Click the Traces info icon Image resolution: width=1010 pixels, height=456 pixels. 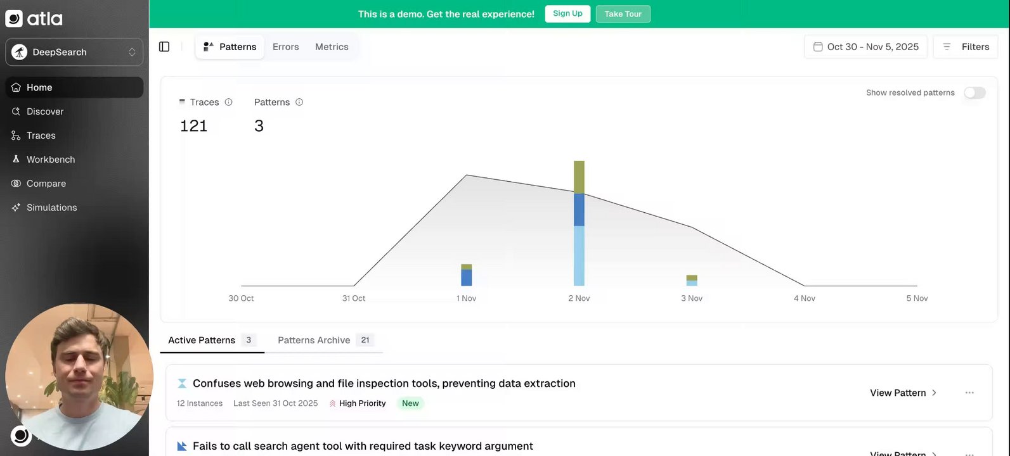pyautogui.click(x=229, y=102)
